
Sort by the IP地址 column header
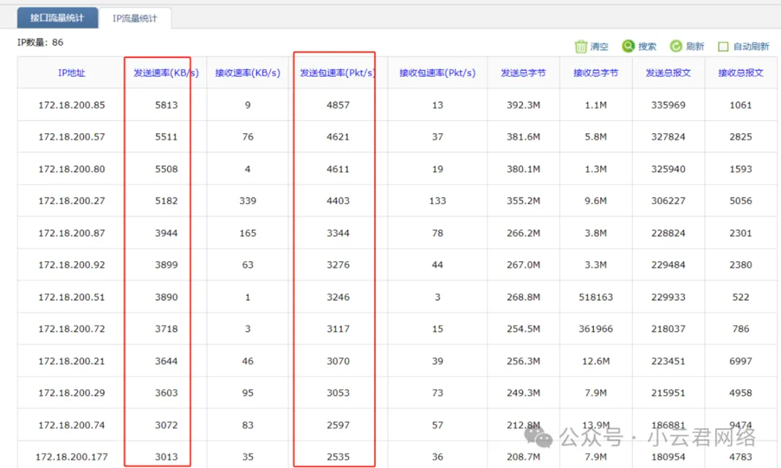click(72, 73)
